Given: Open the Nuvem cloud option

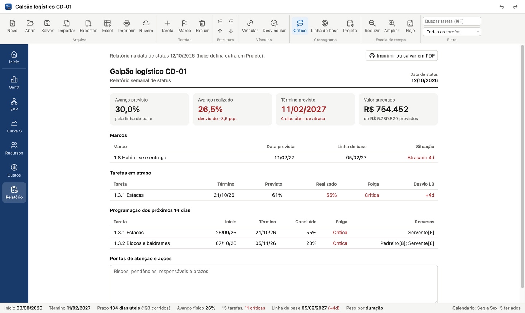Looking at the screenshot, I should click(146, 26).
